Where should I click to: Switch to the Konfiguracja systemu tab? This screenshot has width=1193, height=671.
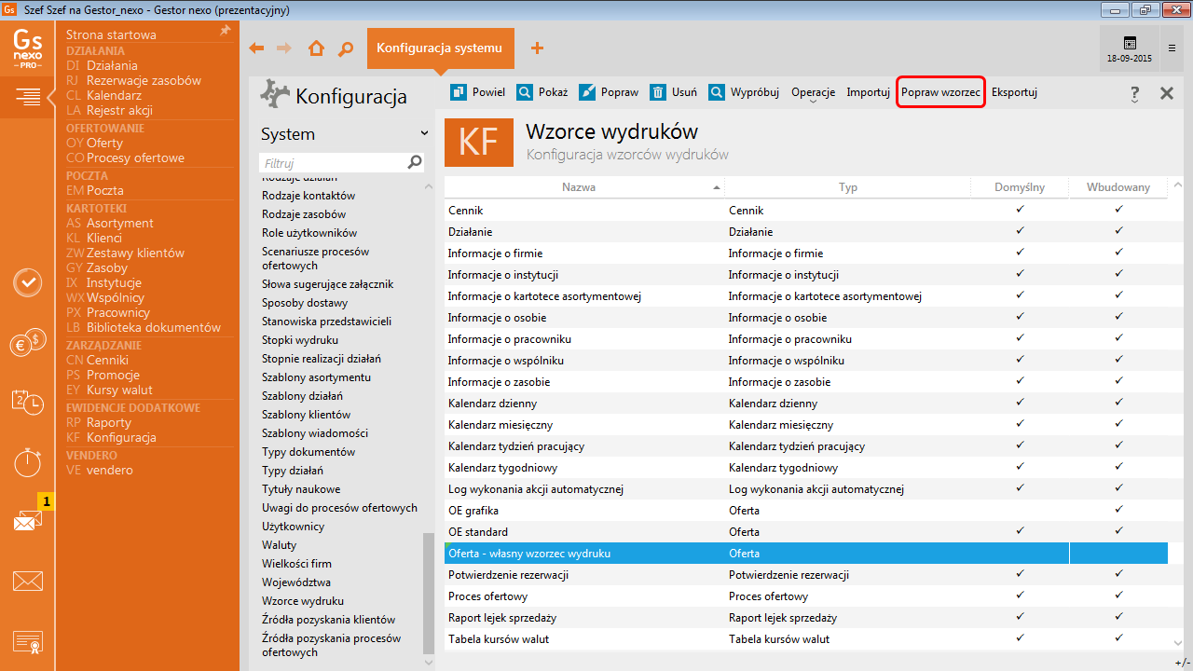[x=440, y=48]
